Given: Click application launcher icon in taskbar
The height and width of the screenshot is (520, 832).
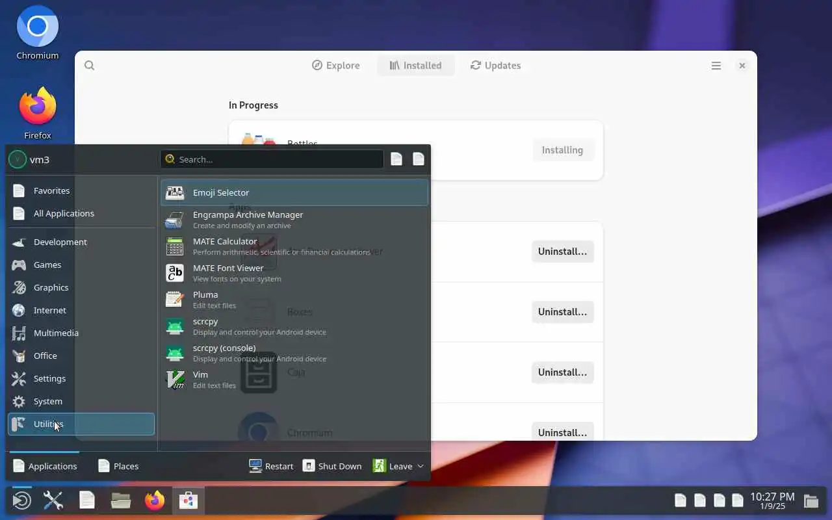Looking at the screenshot, I should pyautogui.click(x=21, y=500).
